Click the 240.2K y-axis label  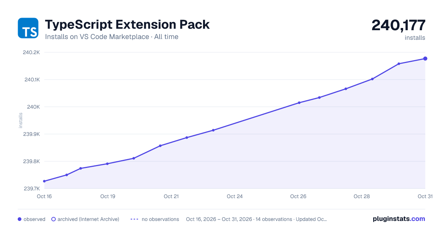coord(31,52)
